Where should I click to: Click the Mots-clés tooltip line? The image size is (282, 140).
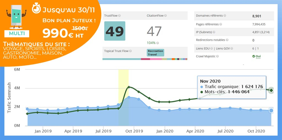[x=225, y=92]
